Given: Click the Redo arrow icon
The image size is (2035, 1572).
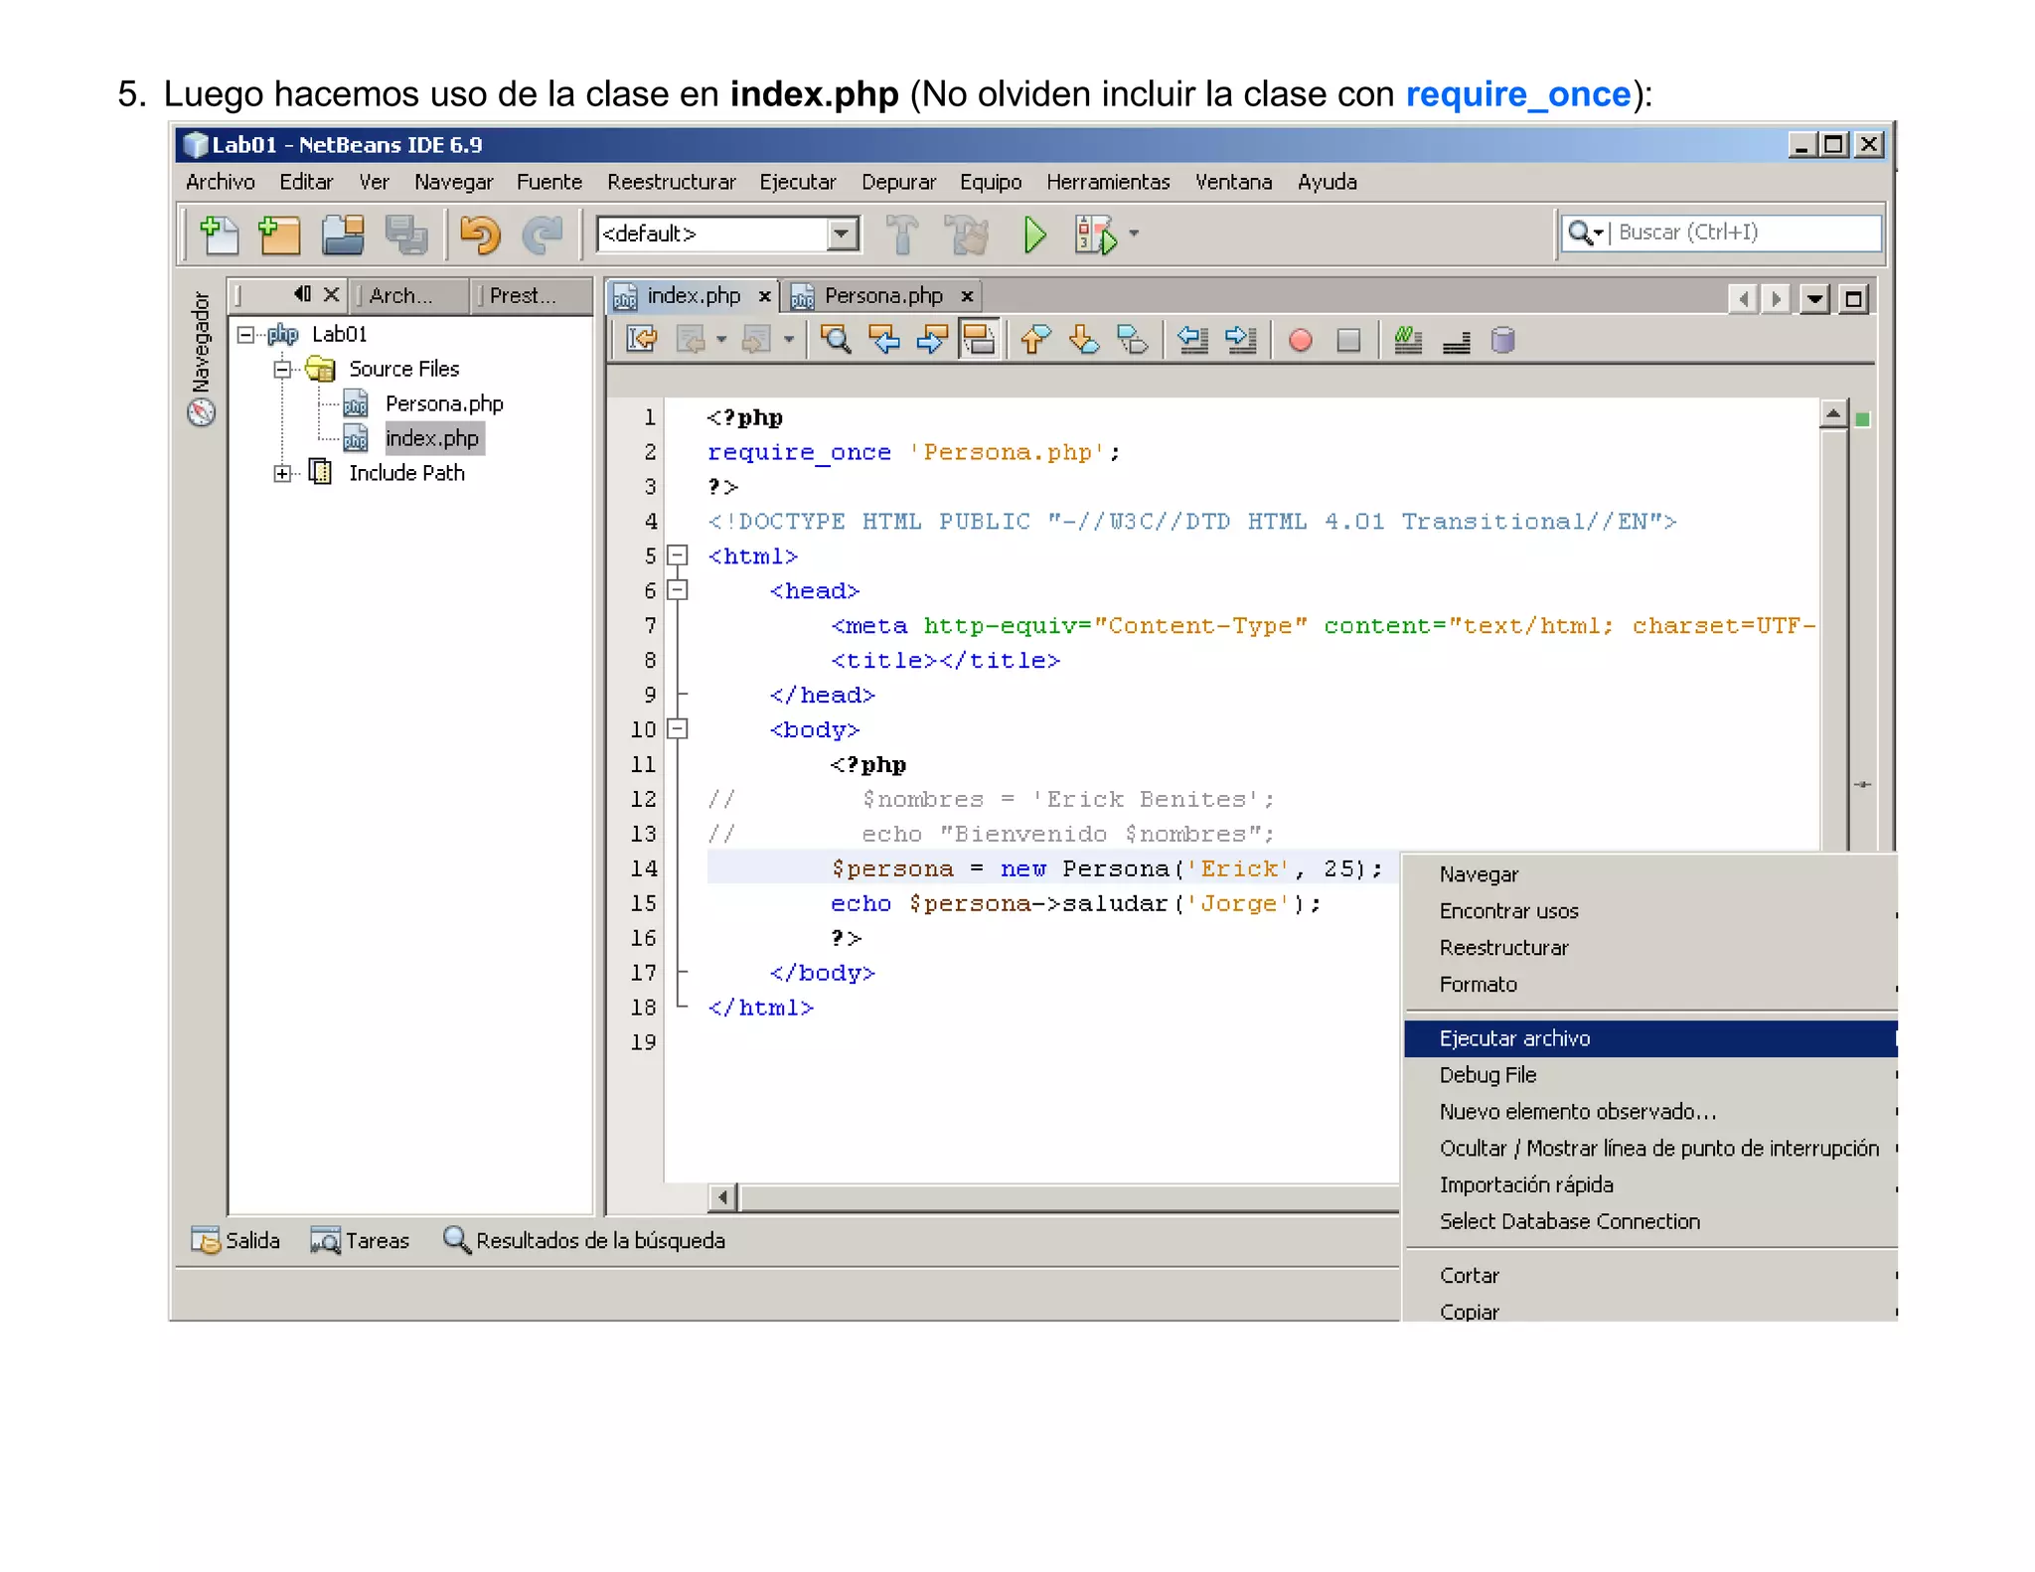Looking at the screenshot, I should 543,236.
